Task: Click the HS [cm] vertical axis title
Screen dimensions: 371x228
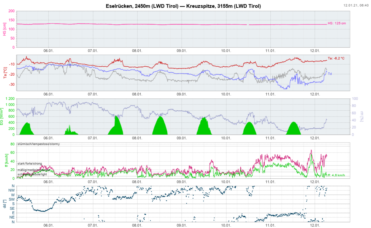Action: click(5, 29)
